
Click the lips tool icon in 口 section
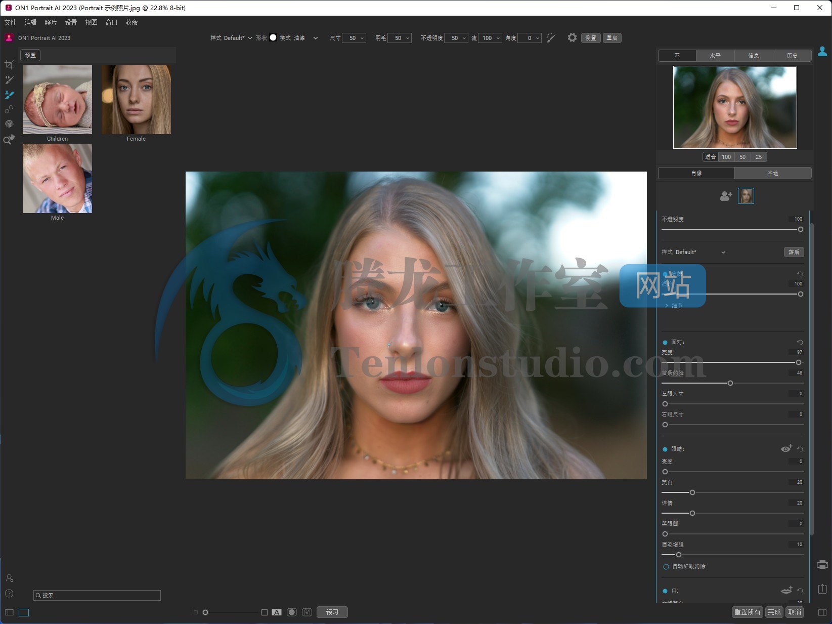pyautogui.click(x=786, y=590)
